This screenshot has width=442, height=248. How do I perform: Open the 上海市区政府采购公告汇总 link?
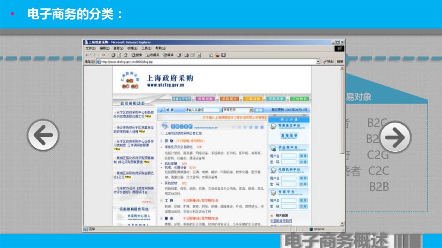coord(183,133)
